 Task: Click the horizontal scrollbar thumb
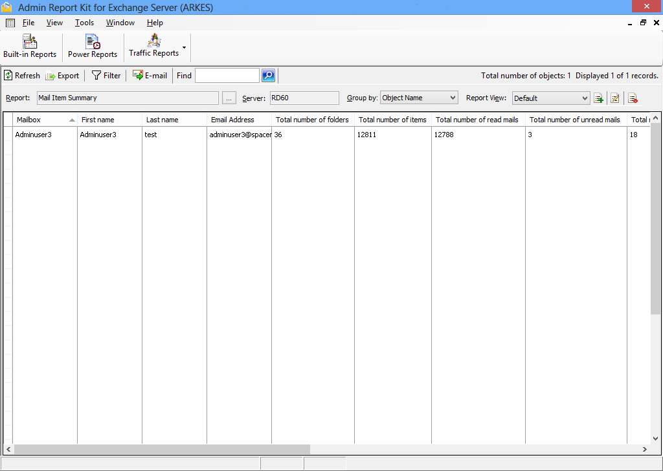162,449
